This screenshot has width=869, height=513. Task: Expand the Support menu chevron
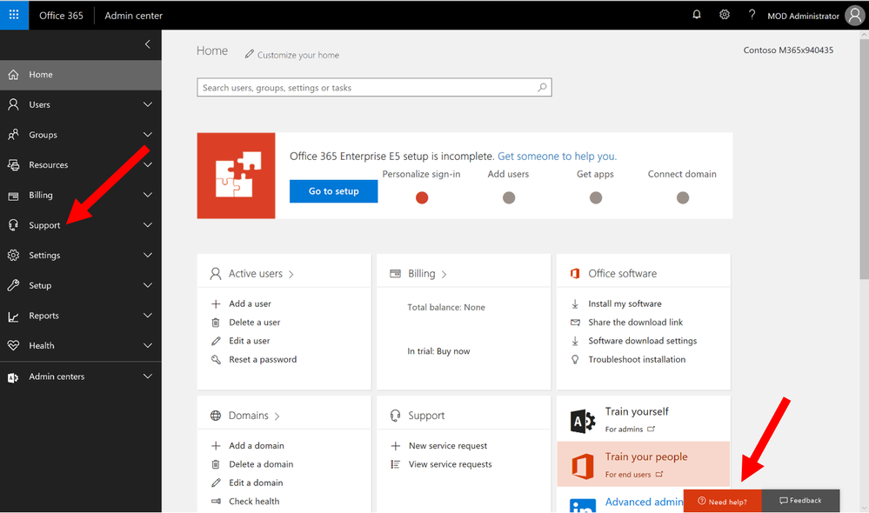[147, 225]
